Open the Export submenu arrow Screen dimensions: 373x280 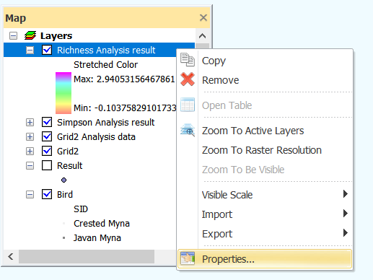click(346, 233)
